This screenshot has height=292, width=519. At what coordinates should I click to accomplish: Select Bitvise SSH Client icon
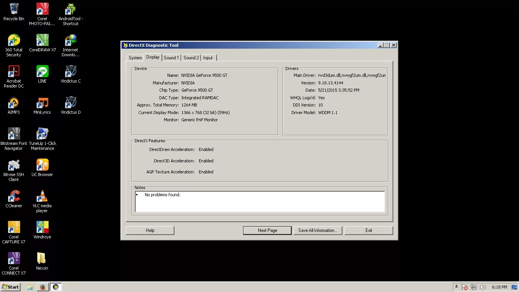coord(14,170)
